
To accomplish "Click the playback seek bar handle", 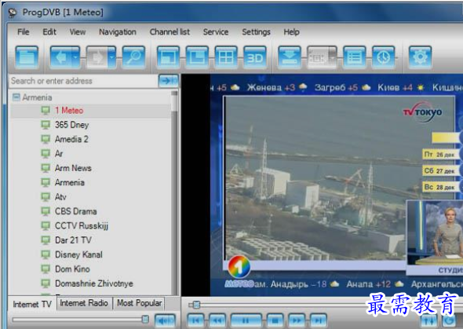I will pyautogui.click(x=196, y=305).
